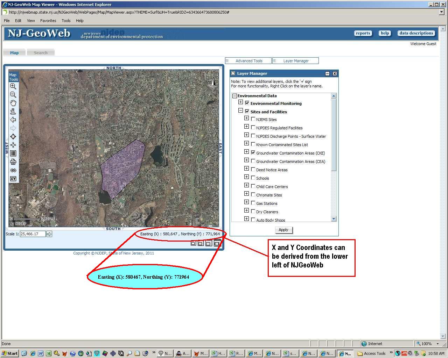Close the Layer Manager panel
Viewport: 448px width, 358px height.
(335, 73)
